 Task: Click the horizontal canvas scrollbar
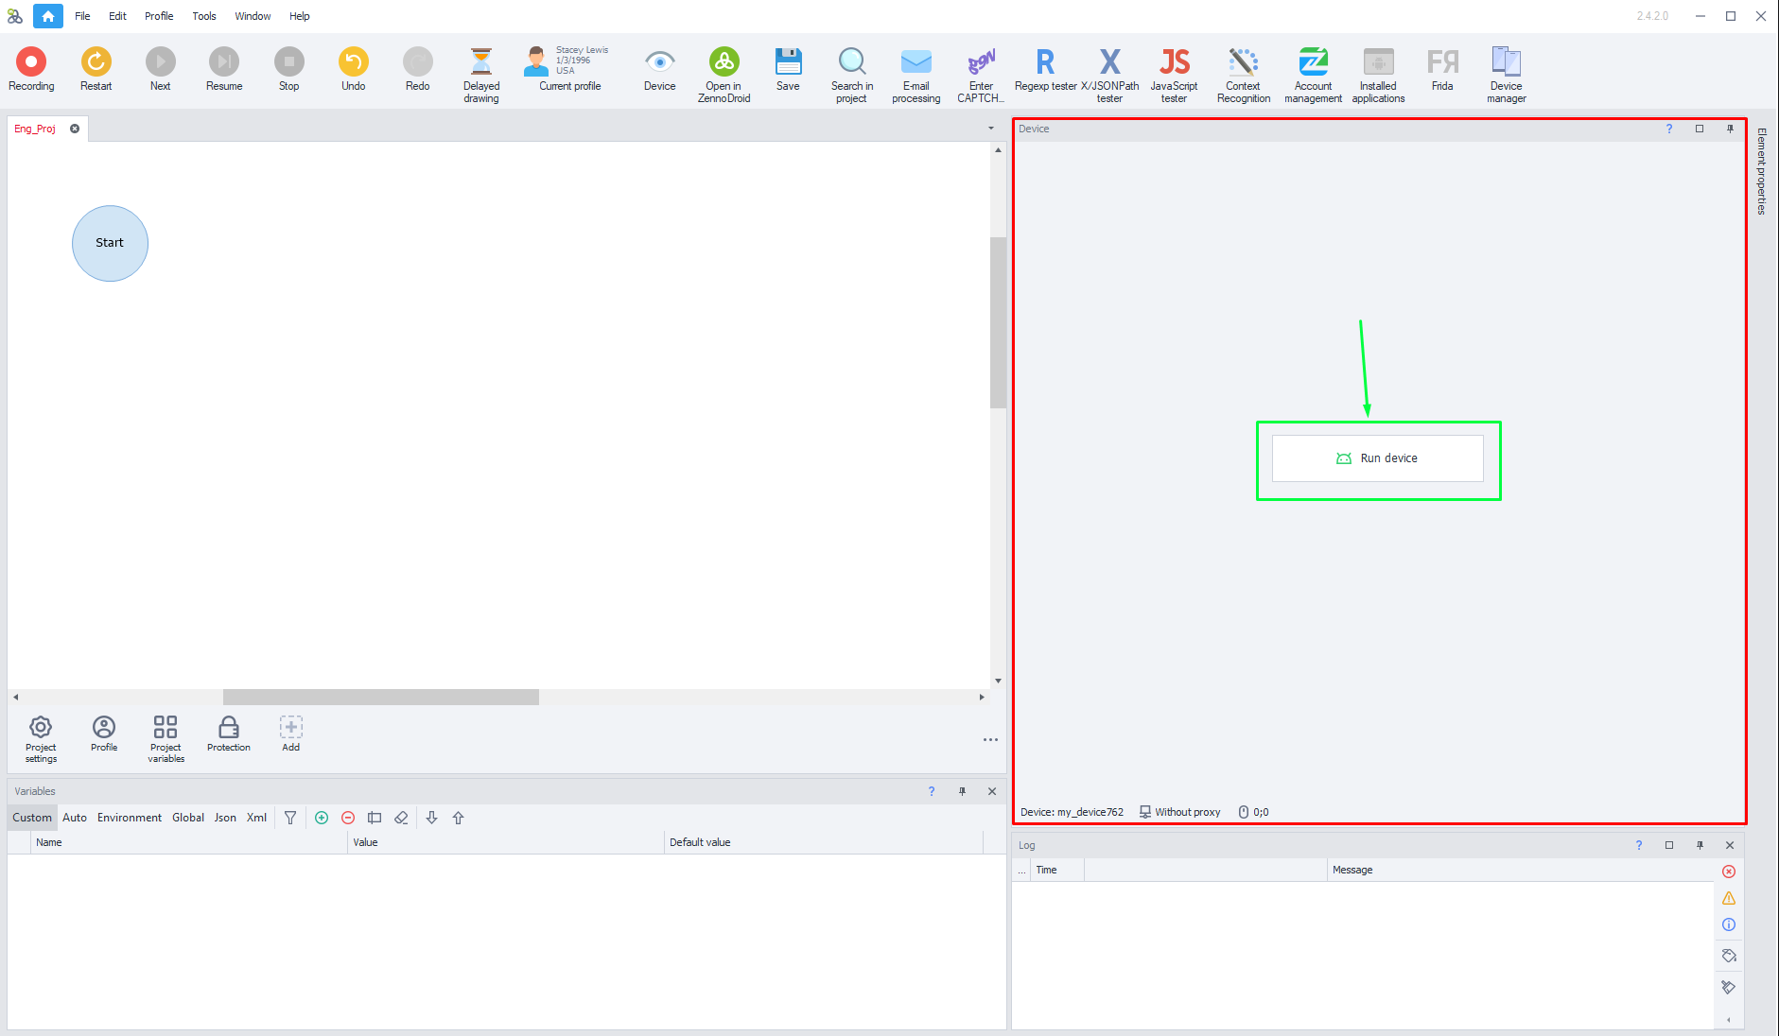click(x=380, y=697)
